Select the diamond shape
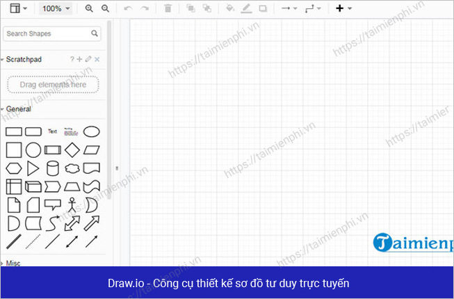The image size is (454, 299). click(x=72, y=150)
